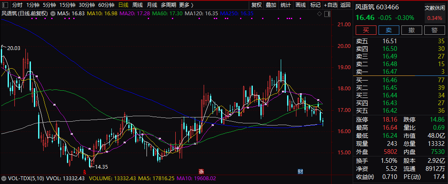Click the 市值 48.0亿 value

[436, 135]
